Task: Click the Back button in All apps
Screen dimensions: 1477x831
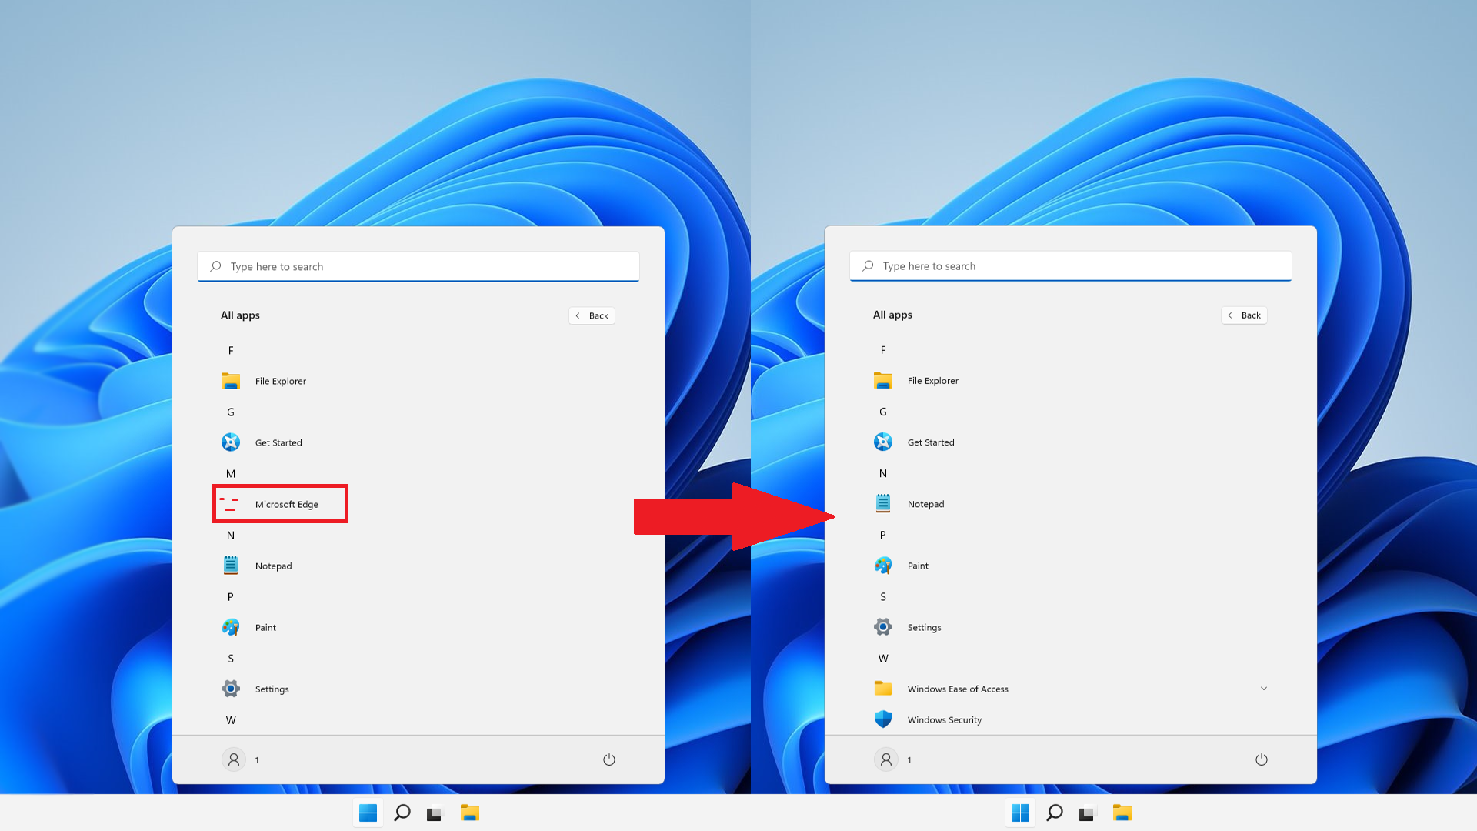Action: 592,315
